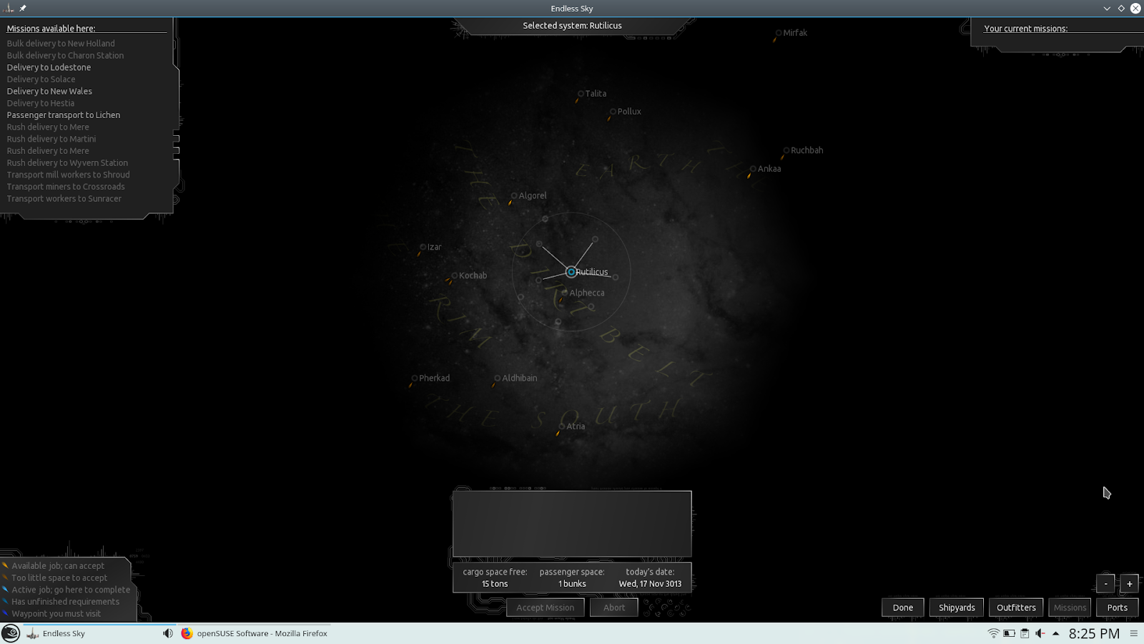Select the Aldhibain star system

click(497, 378)
